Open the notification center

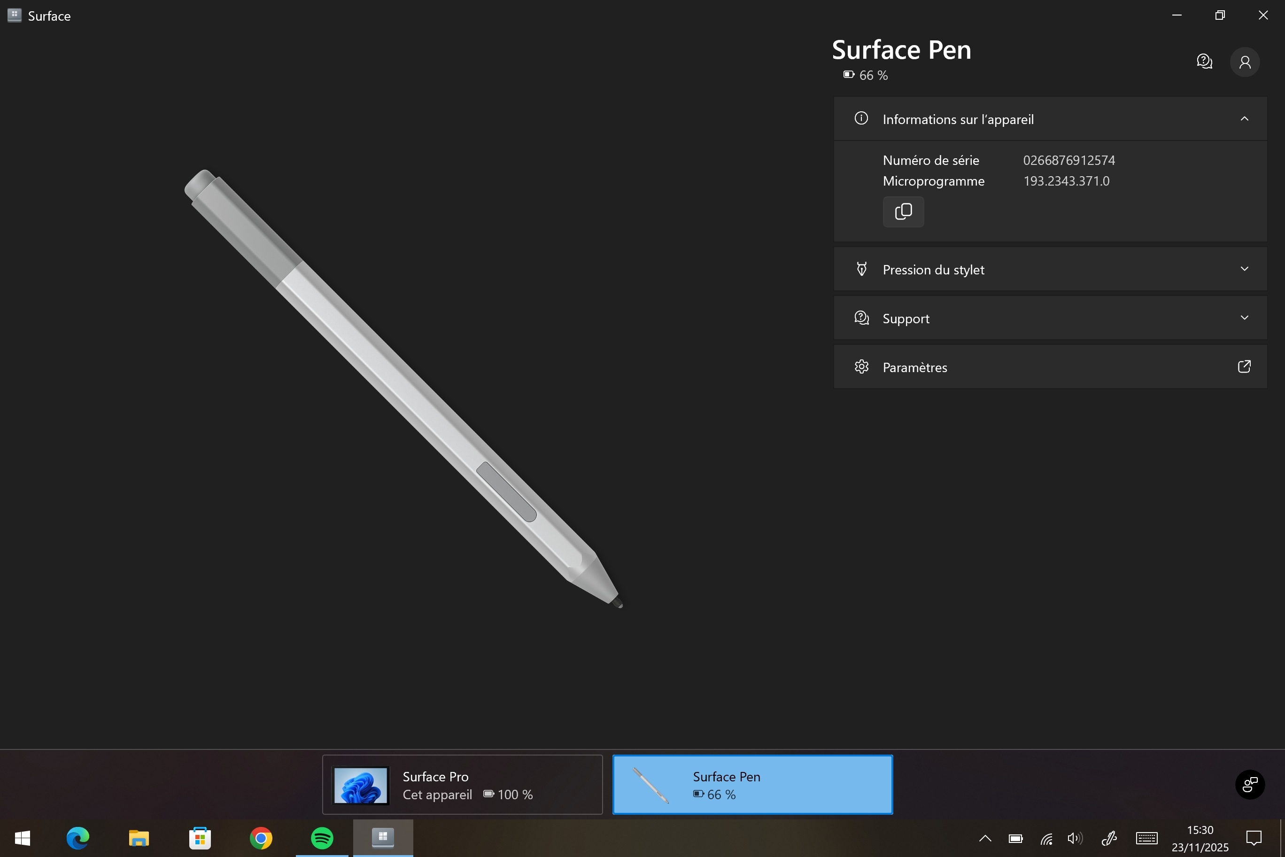tap(1254, 838)
